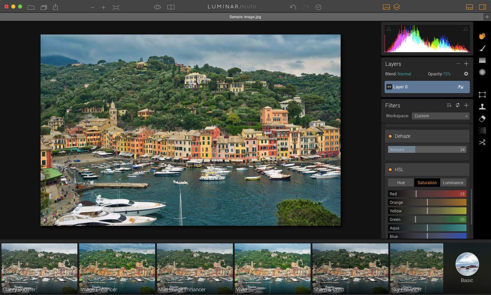
Task: Hide Layer 0 with the eye icon
Action: (389, 87)
